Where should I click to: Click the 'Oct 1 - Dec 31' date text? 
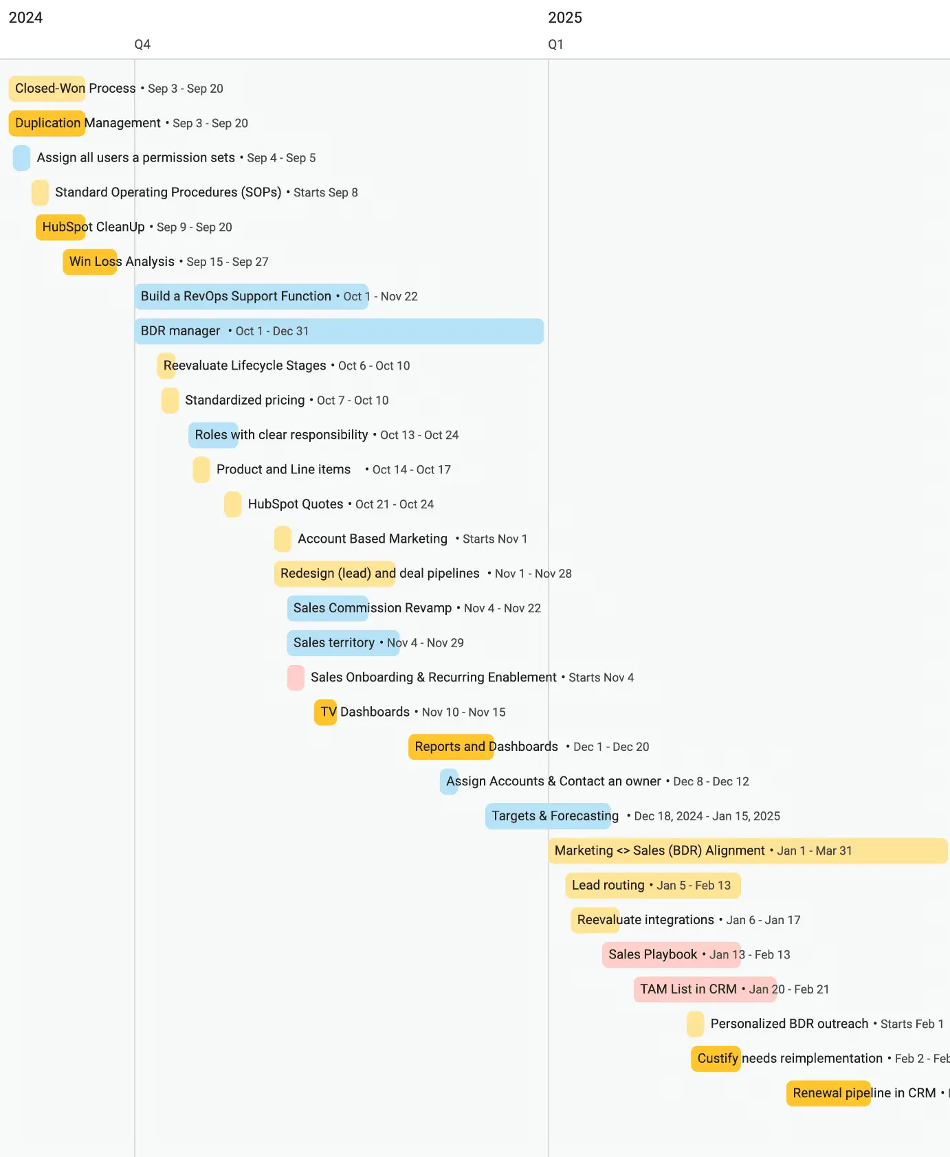coord(272,331)
